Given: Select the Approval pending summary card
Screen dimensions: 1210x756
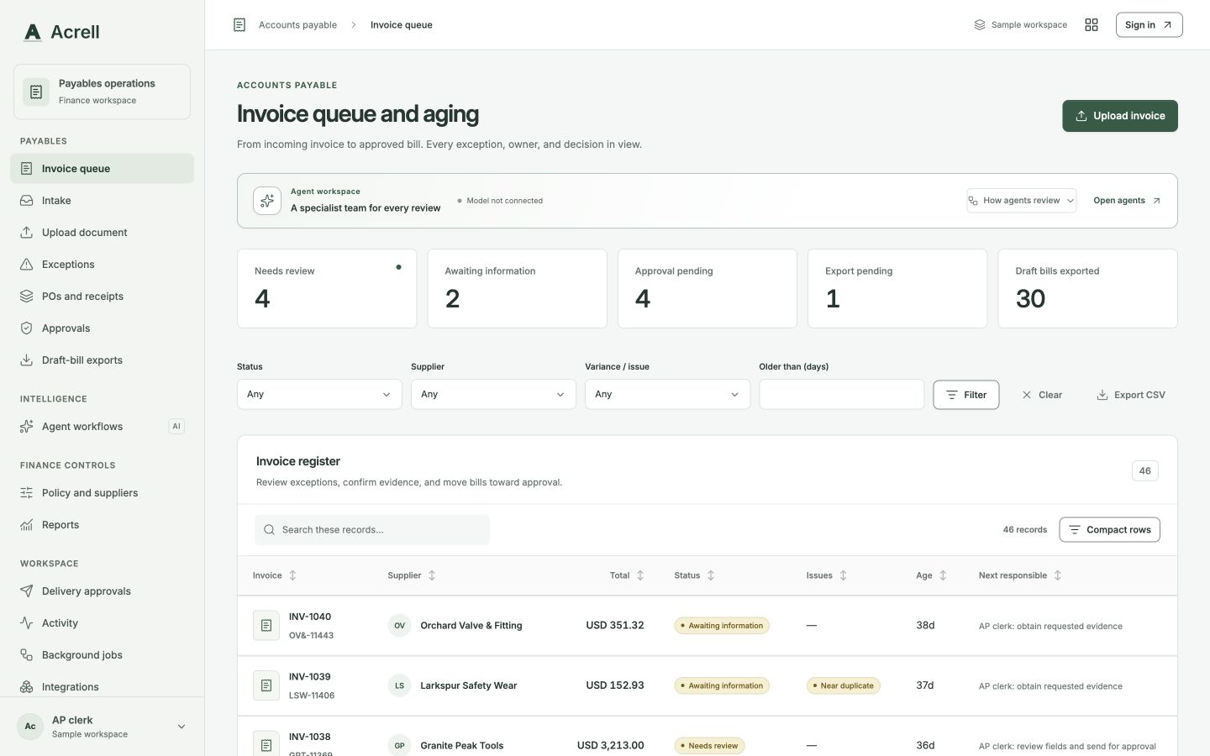Looking at the screenshot, I should click(x=708, y=288).
